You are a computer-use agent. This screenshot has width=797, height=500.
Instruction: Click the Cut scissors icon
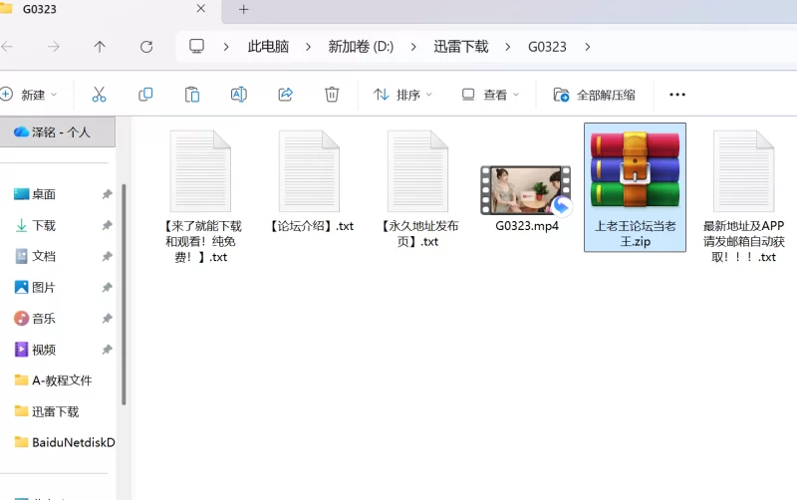[99, 95]
